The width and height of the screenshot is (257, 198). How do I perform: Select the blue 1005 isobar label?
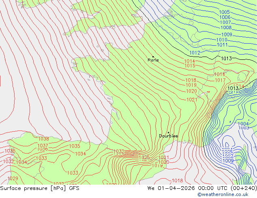pyautogui.click(x=225, y=12)
